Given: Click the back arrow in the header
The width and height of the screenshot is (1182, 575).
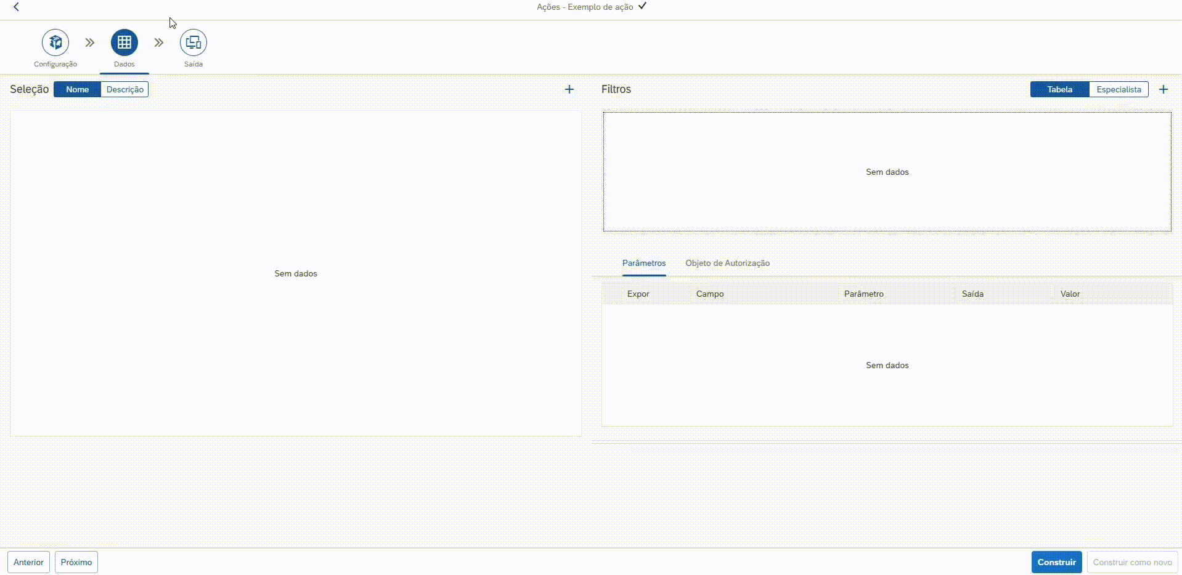Looking at the screenshot, I should point(16,7).
